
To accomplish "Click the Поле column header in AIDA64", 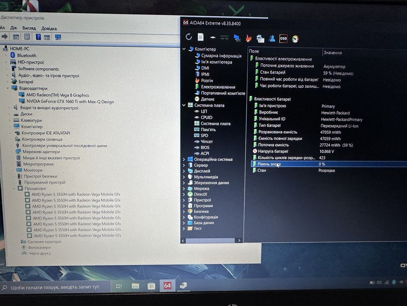I will (x=285, y=51).
